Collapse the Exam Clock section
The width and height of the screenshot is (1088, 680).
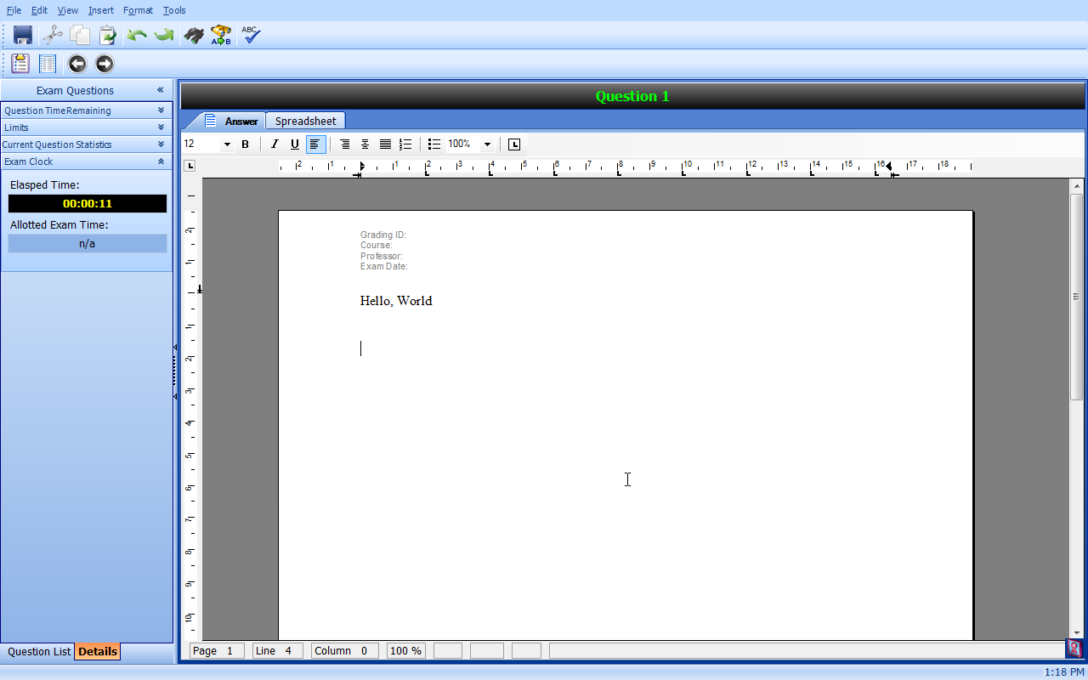coord(161,161)
